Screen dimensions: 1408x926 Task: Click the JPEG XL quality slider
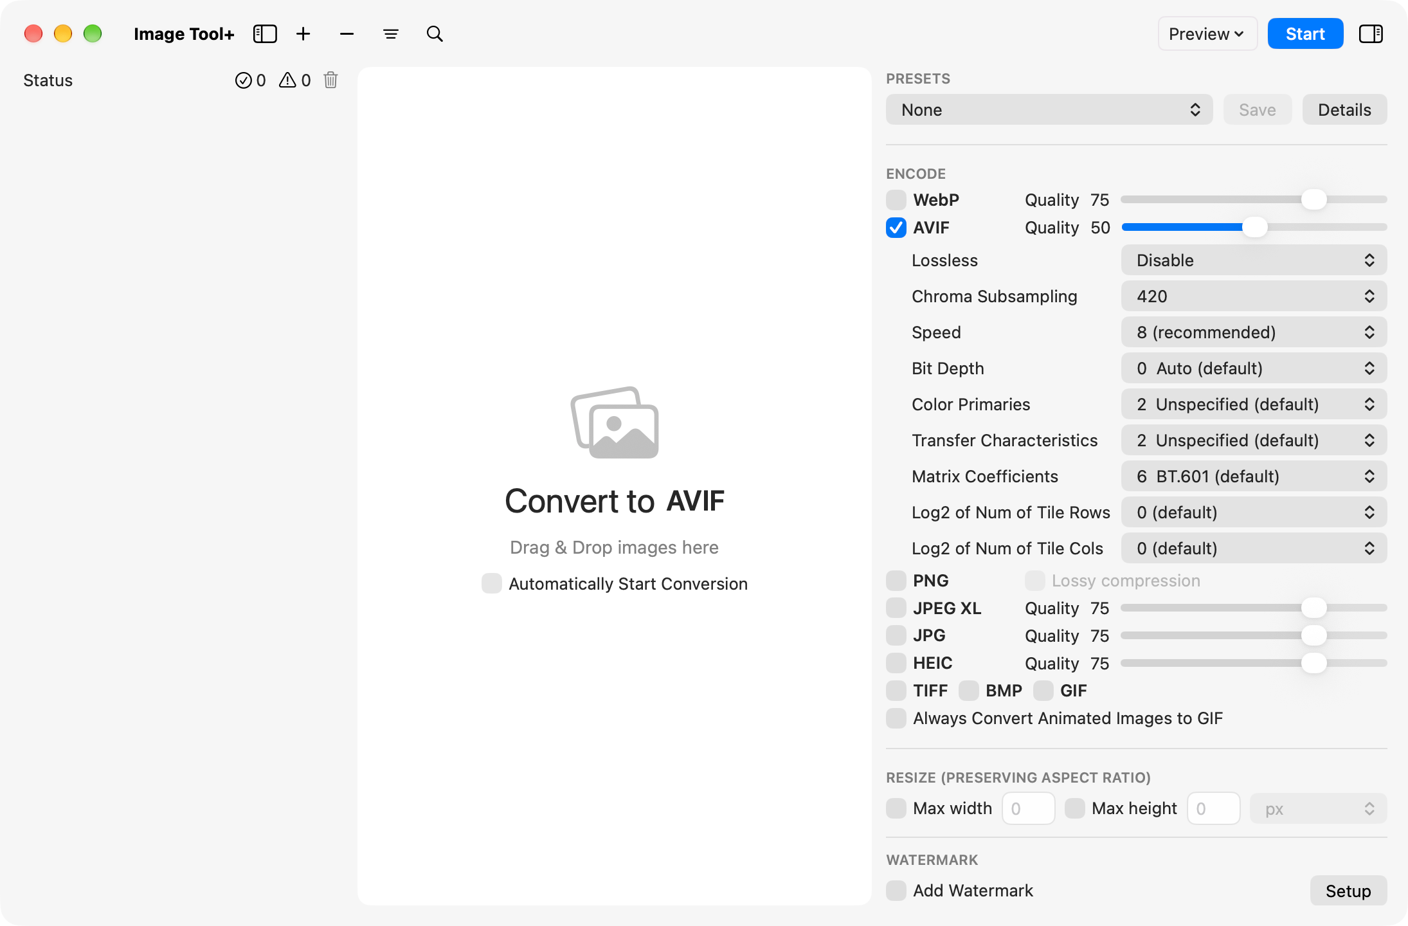click(x=1254, y=608)
